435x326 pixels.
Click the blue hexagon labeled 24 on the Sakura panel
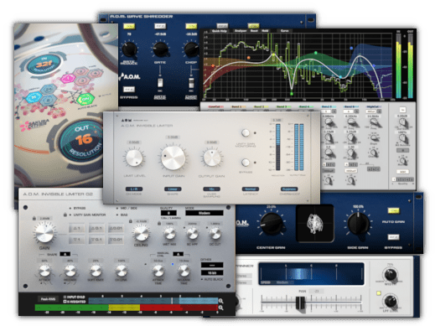(x=49, y=90)
